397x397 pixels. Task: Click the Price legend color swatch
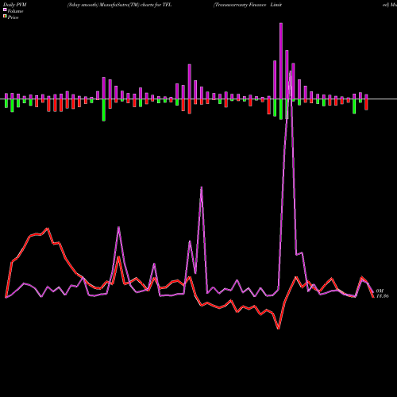5,17
